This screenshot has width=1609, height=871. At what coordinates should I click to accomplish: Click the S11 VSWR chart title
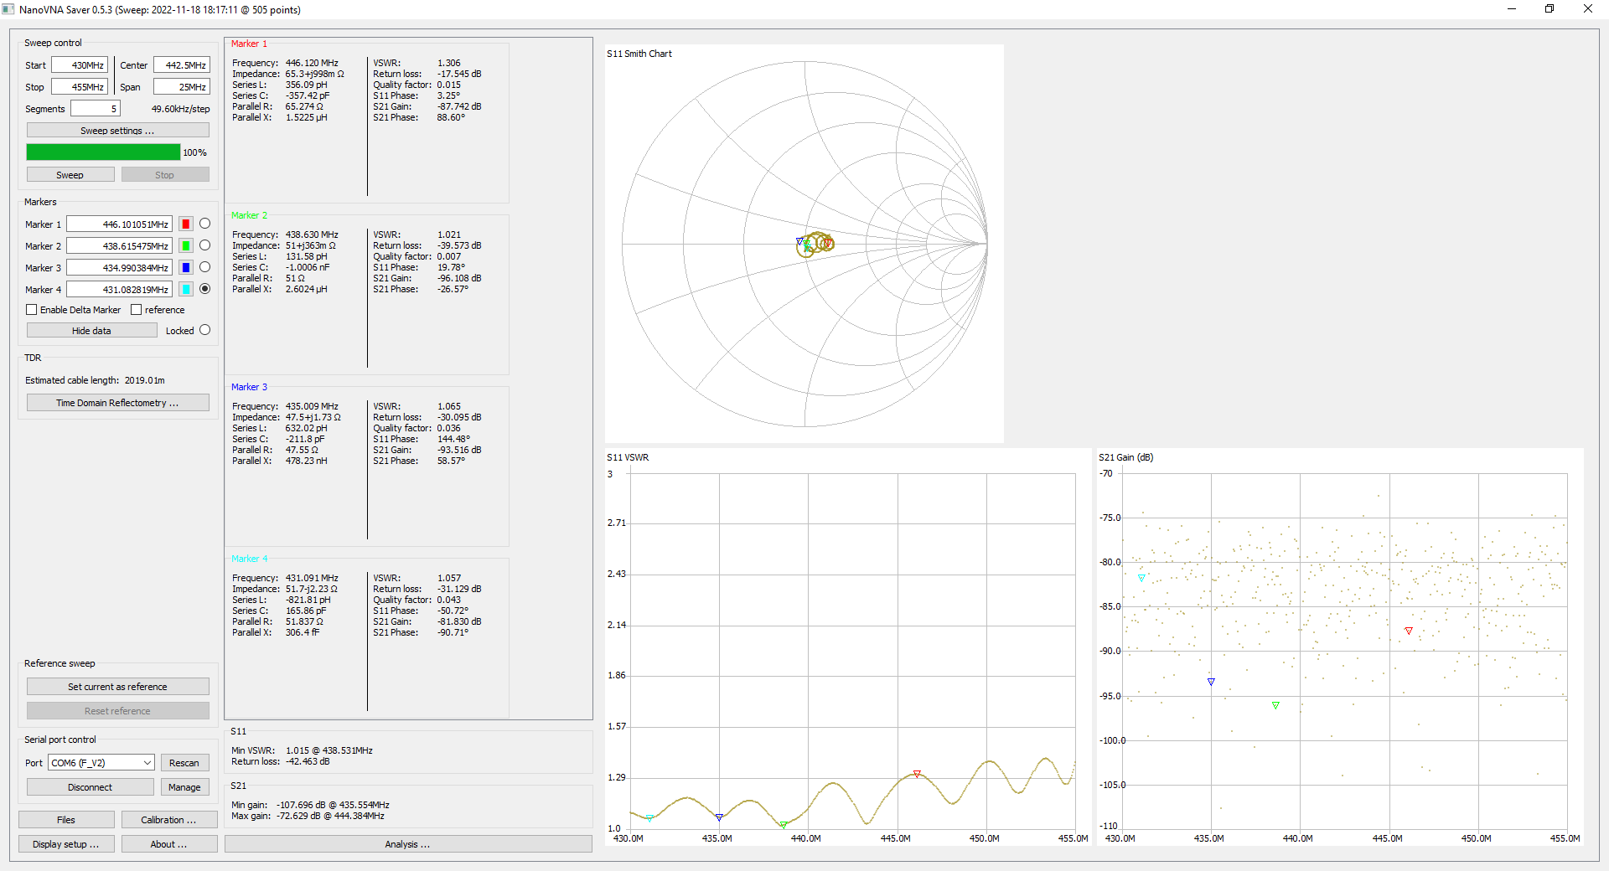point(628,457)
